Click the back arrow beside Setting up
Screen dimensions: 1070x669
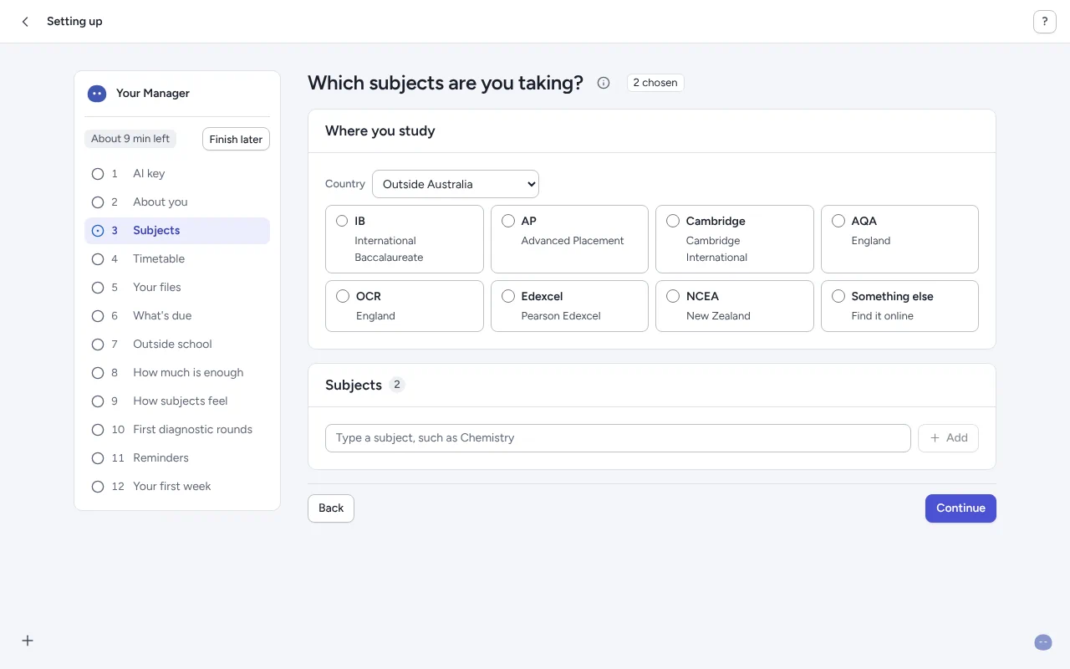click(x=25, y=22)
